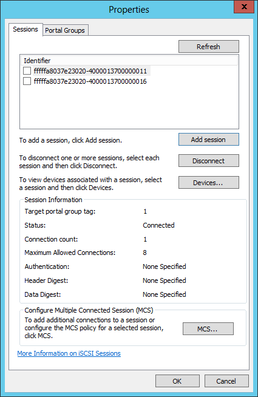Click the empty area of the identifier list
Screen dimensions: 258x397
129,107
